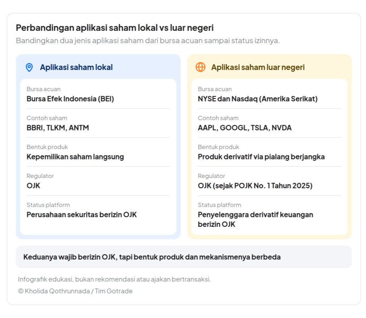Click 'Status platform' label above Perusahaan sekuritas
The width and height of the screenshot is (366, 318).
pos(48,205)
